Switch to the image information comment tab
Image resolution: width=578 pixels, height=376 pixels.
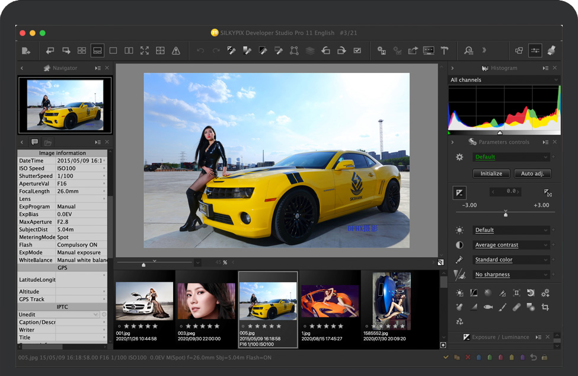[34, 142]
